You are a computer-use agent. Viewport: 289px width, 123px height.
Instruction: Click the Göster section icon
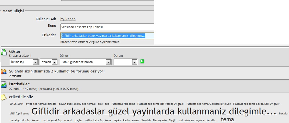point(4,52)
